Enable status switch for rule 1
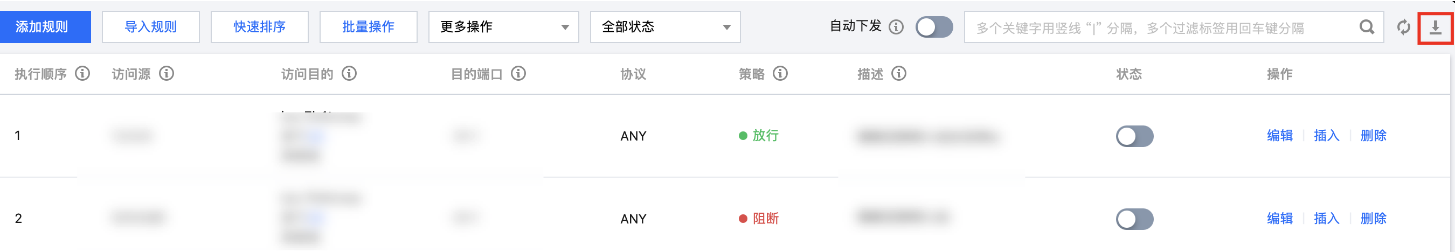Image resolution: width=1455 pixels, height=252 pixels. (1134, 136)
